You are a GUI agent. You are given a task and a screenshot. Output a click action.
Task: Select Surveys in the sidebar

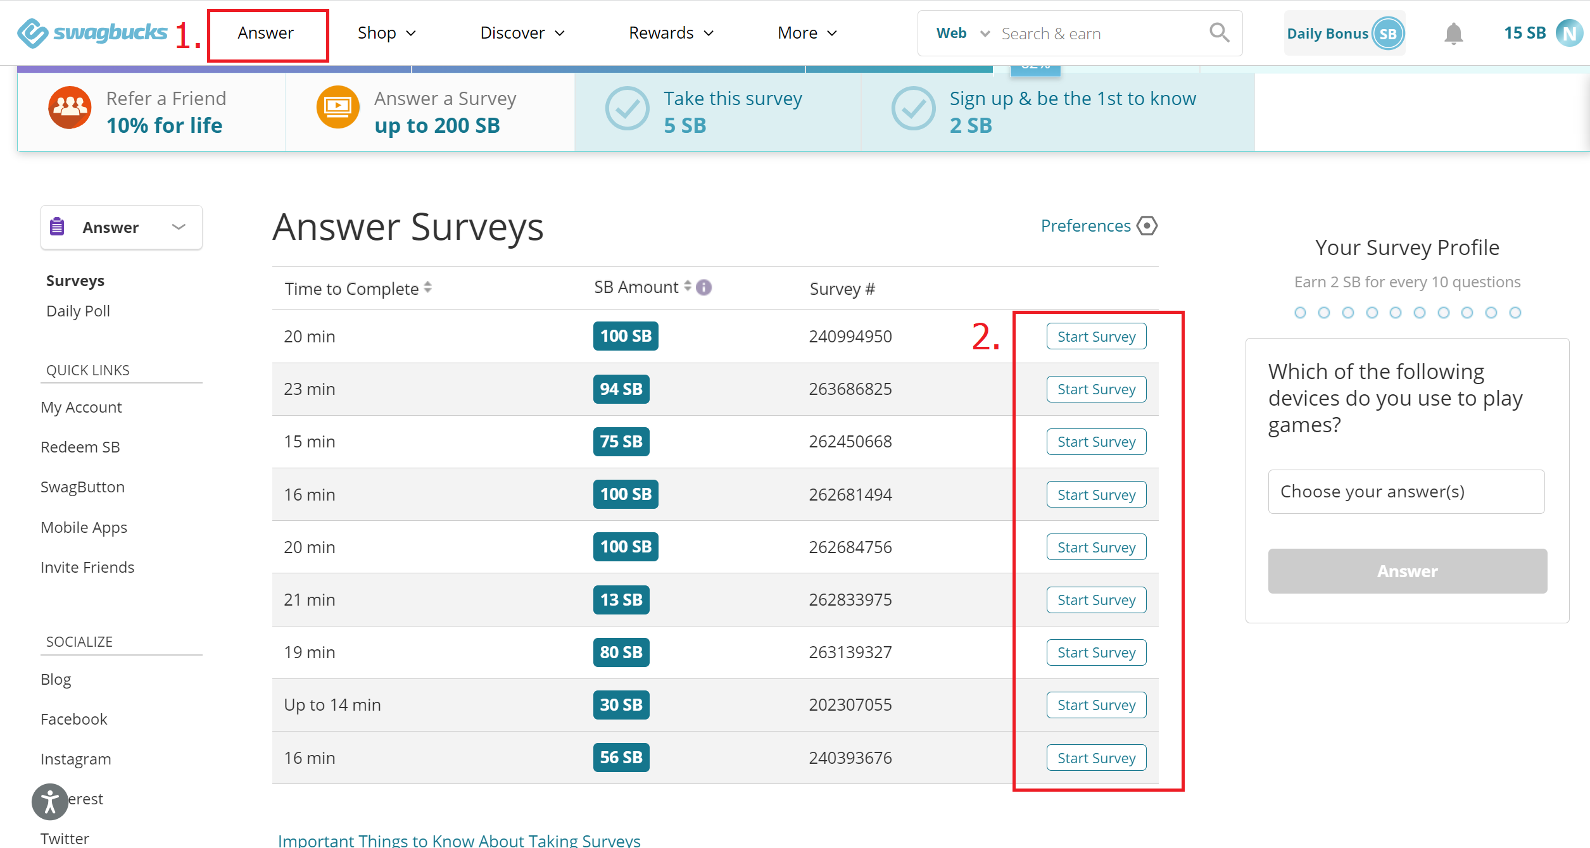pos(75,280)
